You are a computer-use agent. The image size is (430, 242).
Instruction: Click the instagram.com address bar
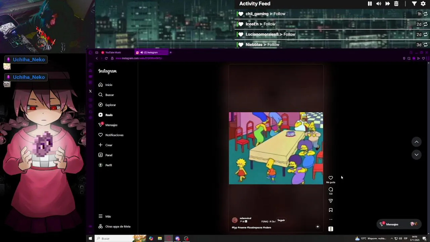[139, 58]
